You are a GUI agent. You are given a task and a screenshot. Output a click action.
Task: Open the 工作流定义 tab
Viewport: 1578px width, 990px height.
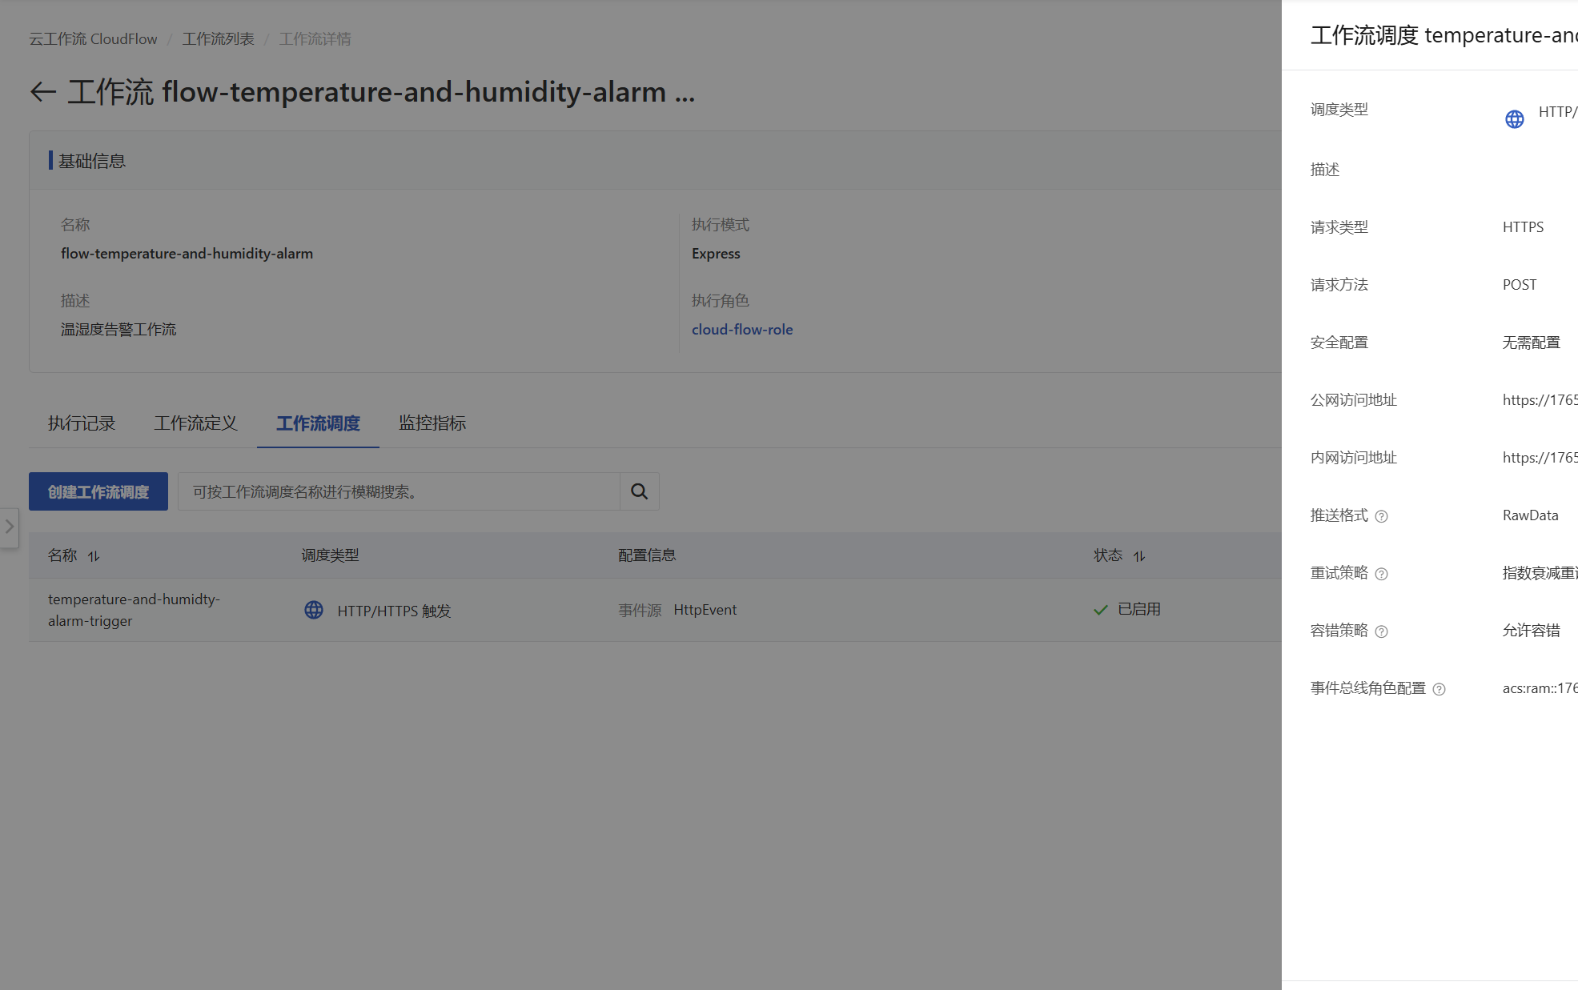pos(195,423)
